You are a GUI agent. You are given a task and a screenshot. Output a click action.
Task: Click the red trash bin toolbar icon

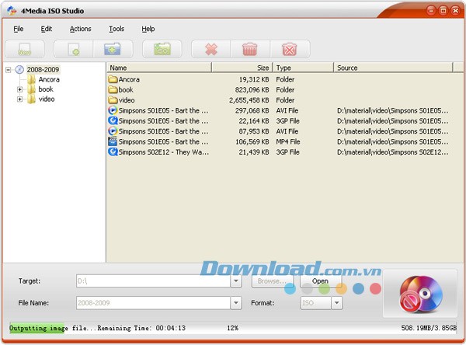(250, 49)
